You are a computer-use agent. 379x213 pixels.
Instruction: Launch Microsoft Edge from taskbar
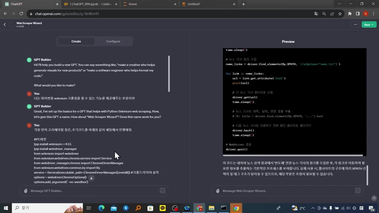point(101,208)
